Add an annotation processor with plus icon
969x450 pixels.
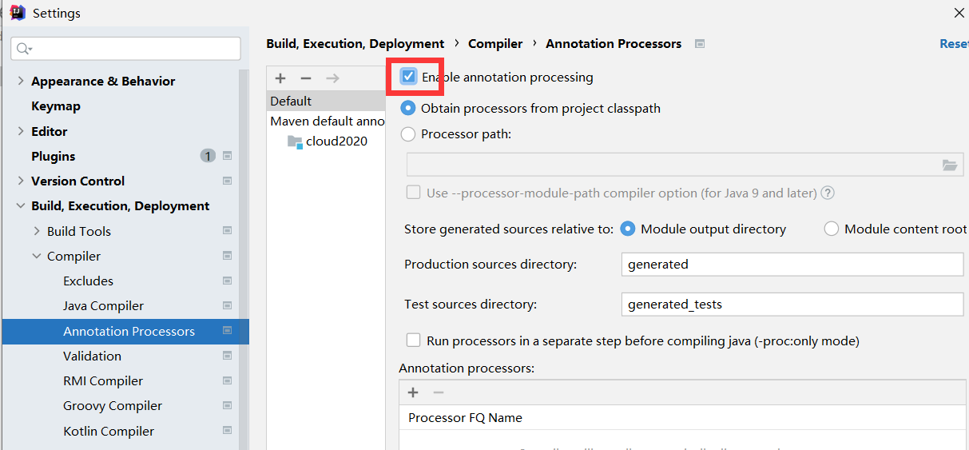pyautogui.click(x=413, y=392)
